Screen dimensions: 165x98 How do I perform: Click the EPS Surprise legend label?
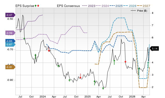coord(25,6)
